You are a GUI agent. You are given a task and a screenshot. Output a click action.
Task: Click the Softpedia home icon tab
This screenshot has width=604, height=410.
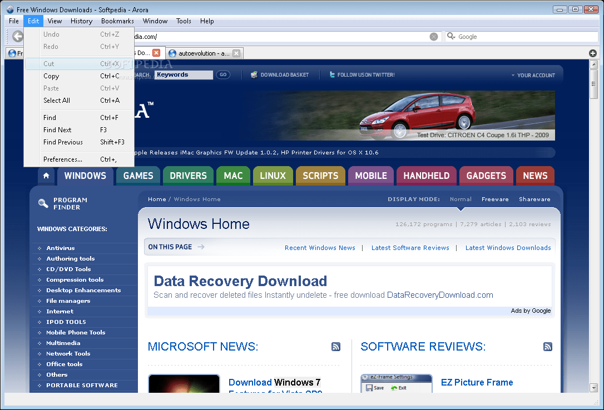(46, 176)
